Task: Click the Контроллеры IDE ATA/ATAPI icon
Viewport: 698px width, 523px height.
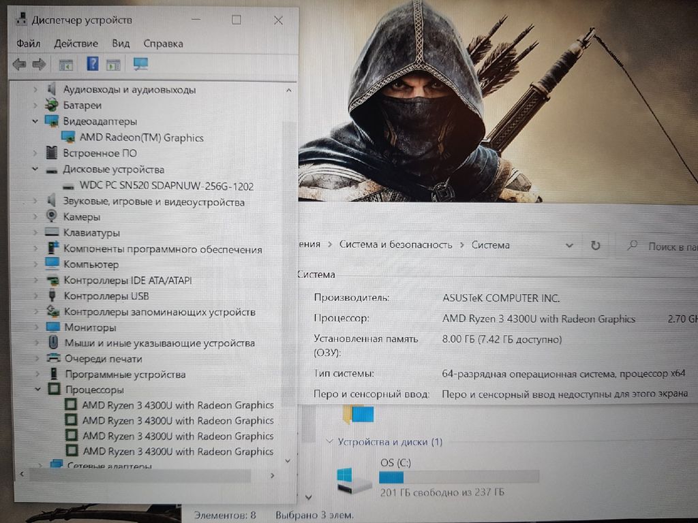Action: 52,280
